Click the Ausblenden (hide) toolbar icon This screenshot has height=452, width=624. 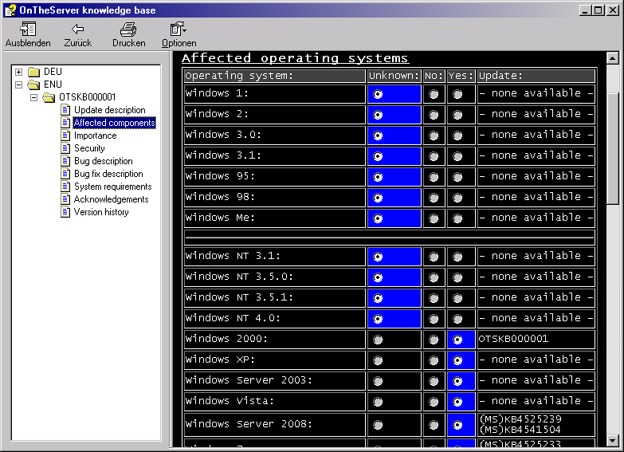coord(28,29)
